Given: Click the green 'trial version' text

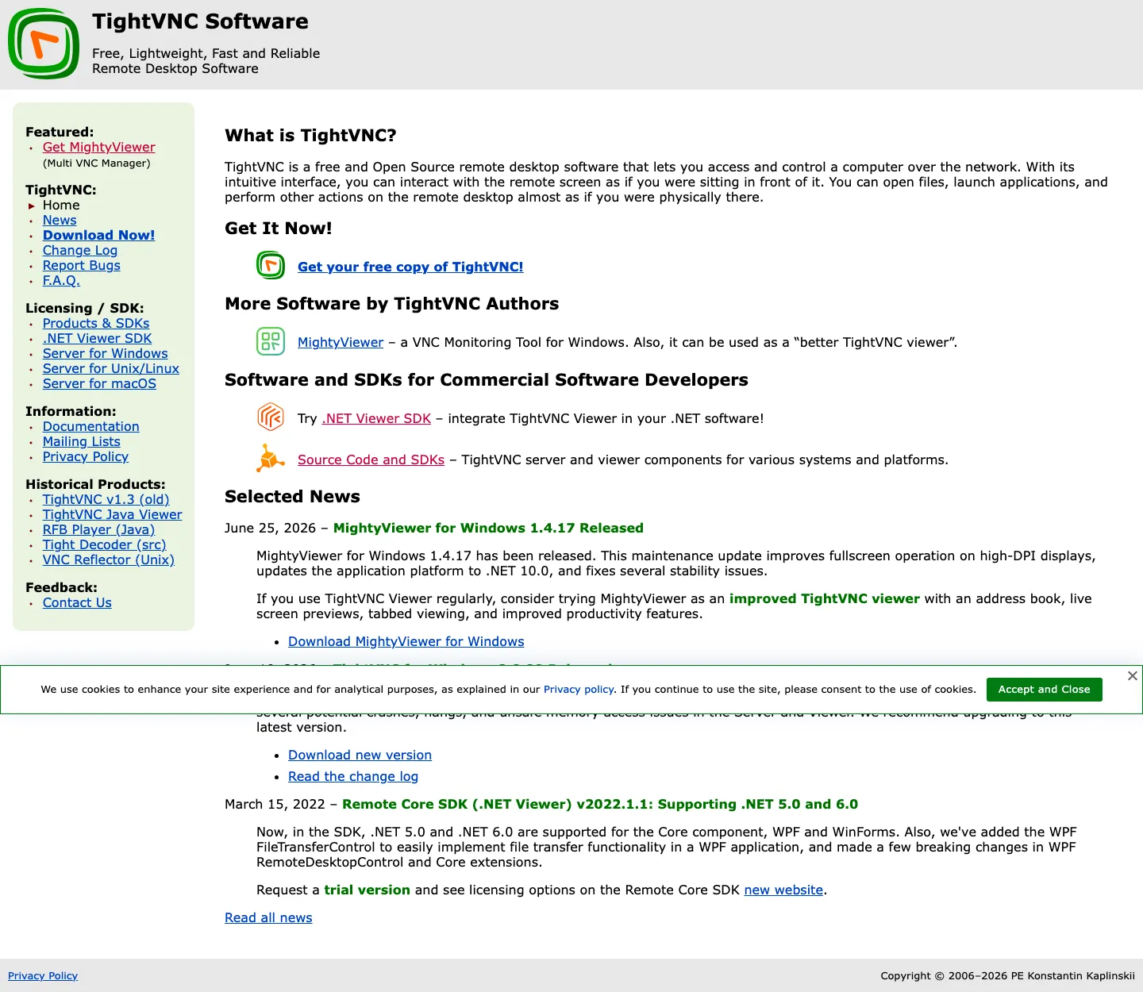Looking at the screenshot, I should pyautogui.click(x=367, y=890).
